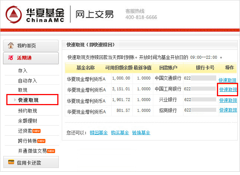Click the 招商银行 account cell

pos(168,110)
